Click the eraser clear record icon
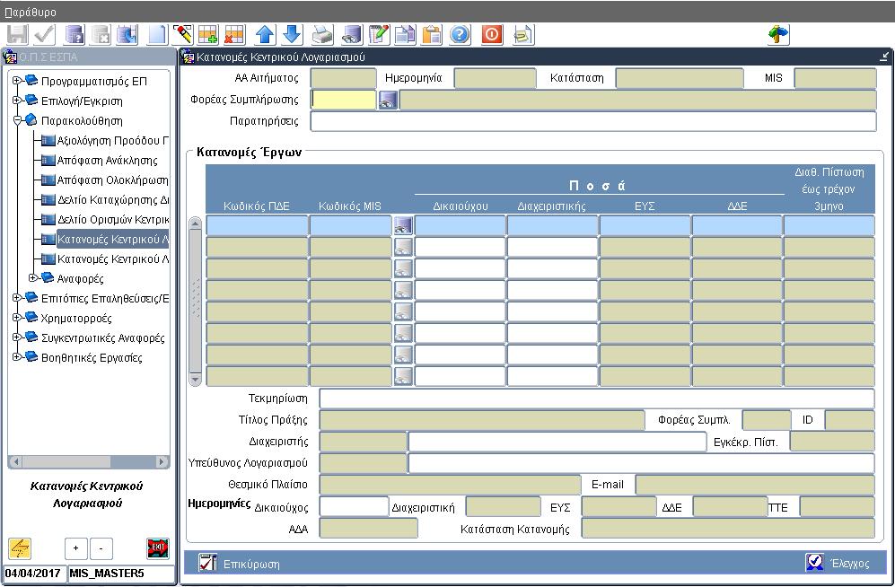 pos(182,35)
